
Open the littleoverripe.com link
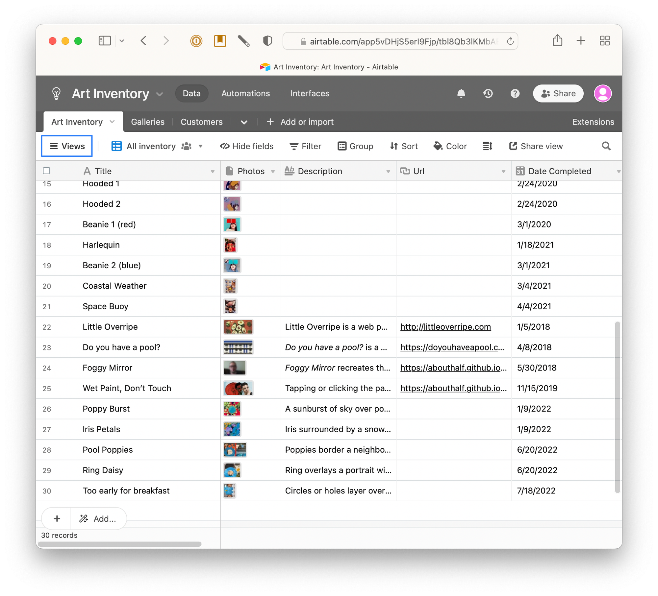(x=445, y=327)
